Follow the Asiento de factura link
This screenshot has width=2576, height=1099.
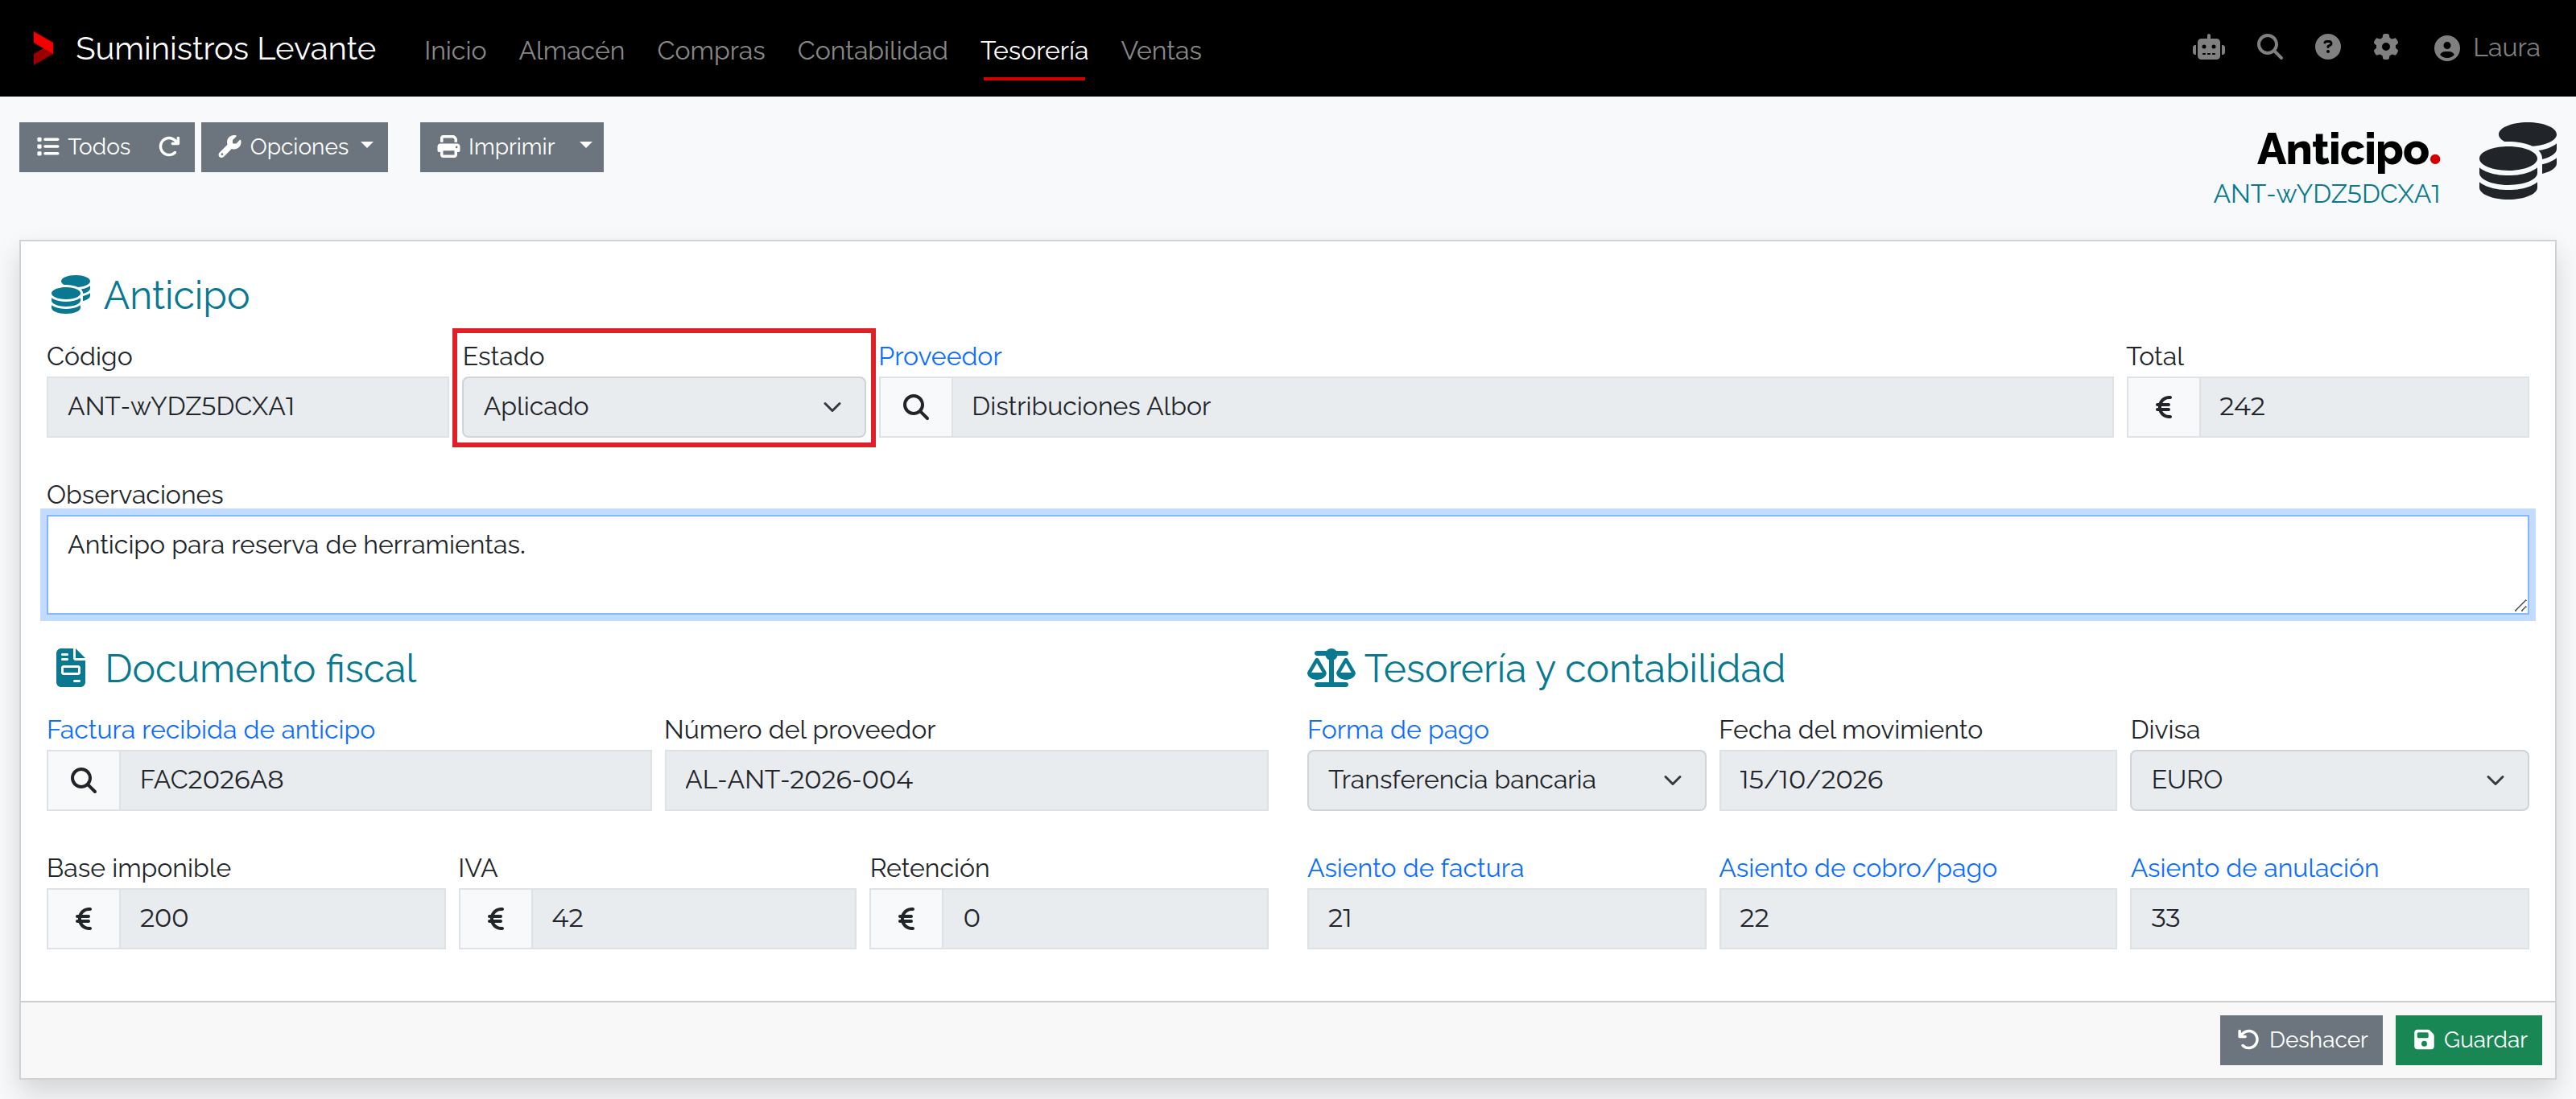tap(1415, 868)
